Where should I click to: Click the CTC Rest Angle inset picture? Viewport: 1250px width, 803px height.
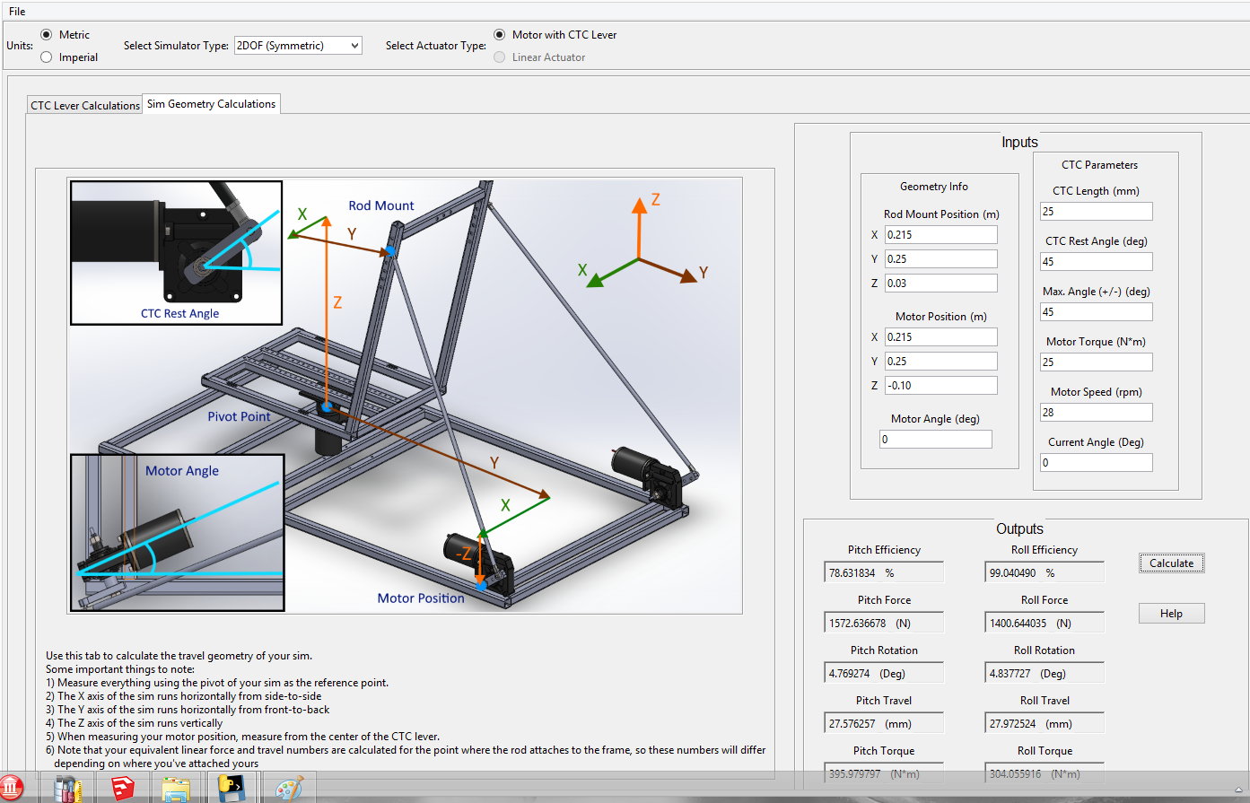[x=176, y=253]
